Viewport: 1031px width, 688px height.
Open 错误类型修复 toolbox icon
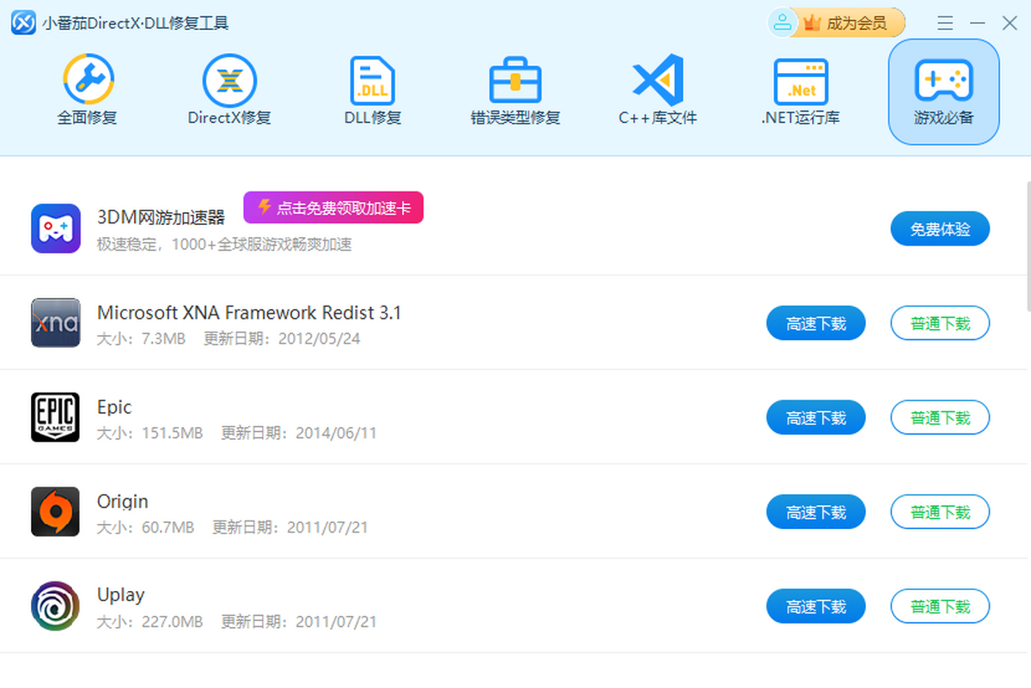coord(515,90)
